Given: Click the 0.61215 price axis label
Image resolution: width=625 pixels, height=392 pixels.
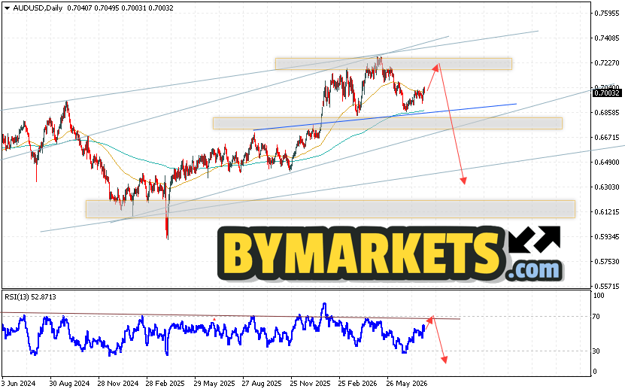Looking at the screenshot, I should point(607,211).
